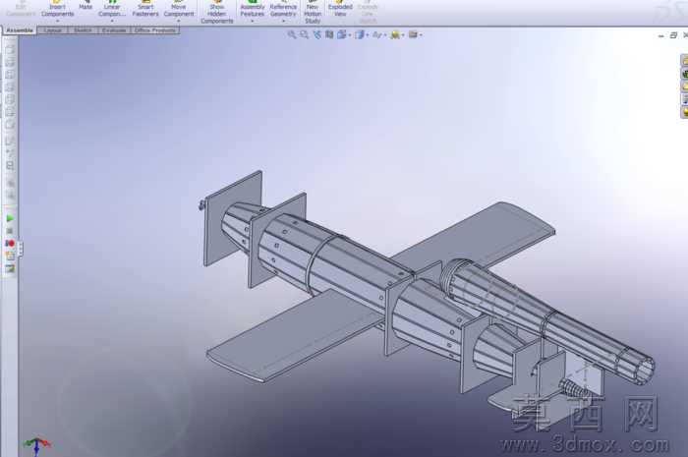Click Display Style icon
This screenshot has height=457, width=688.
click(360, 34)
